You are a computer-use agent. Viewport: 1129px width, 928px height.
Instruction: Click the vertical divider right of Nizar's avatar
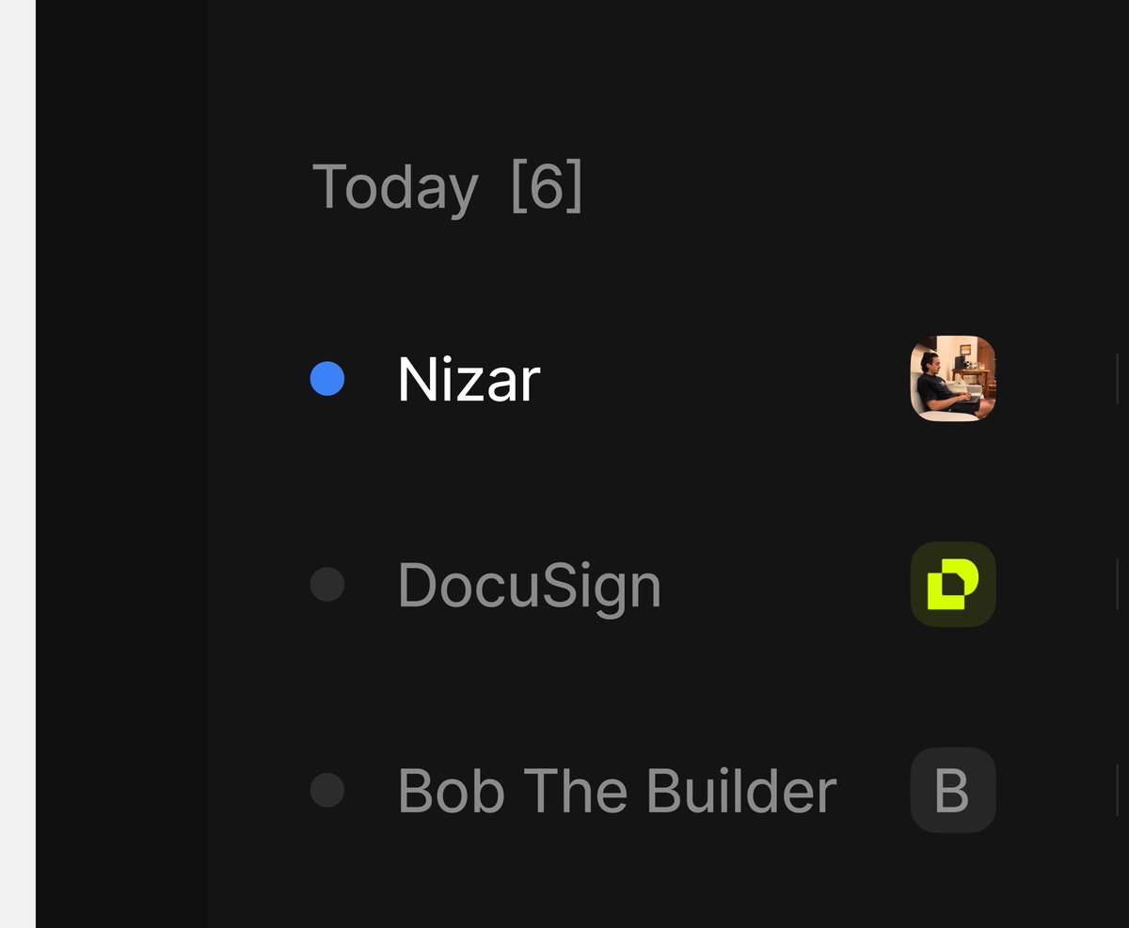tap(1118, 379)
